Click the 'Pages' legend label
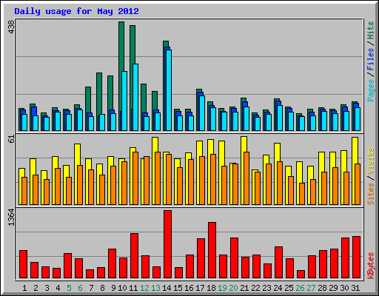 click(371, 90)
